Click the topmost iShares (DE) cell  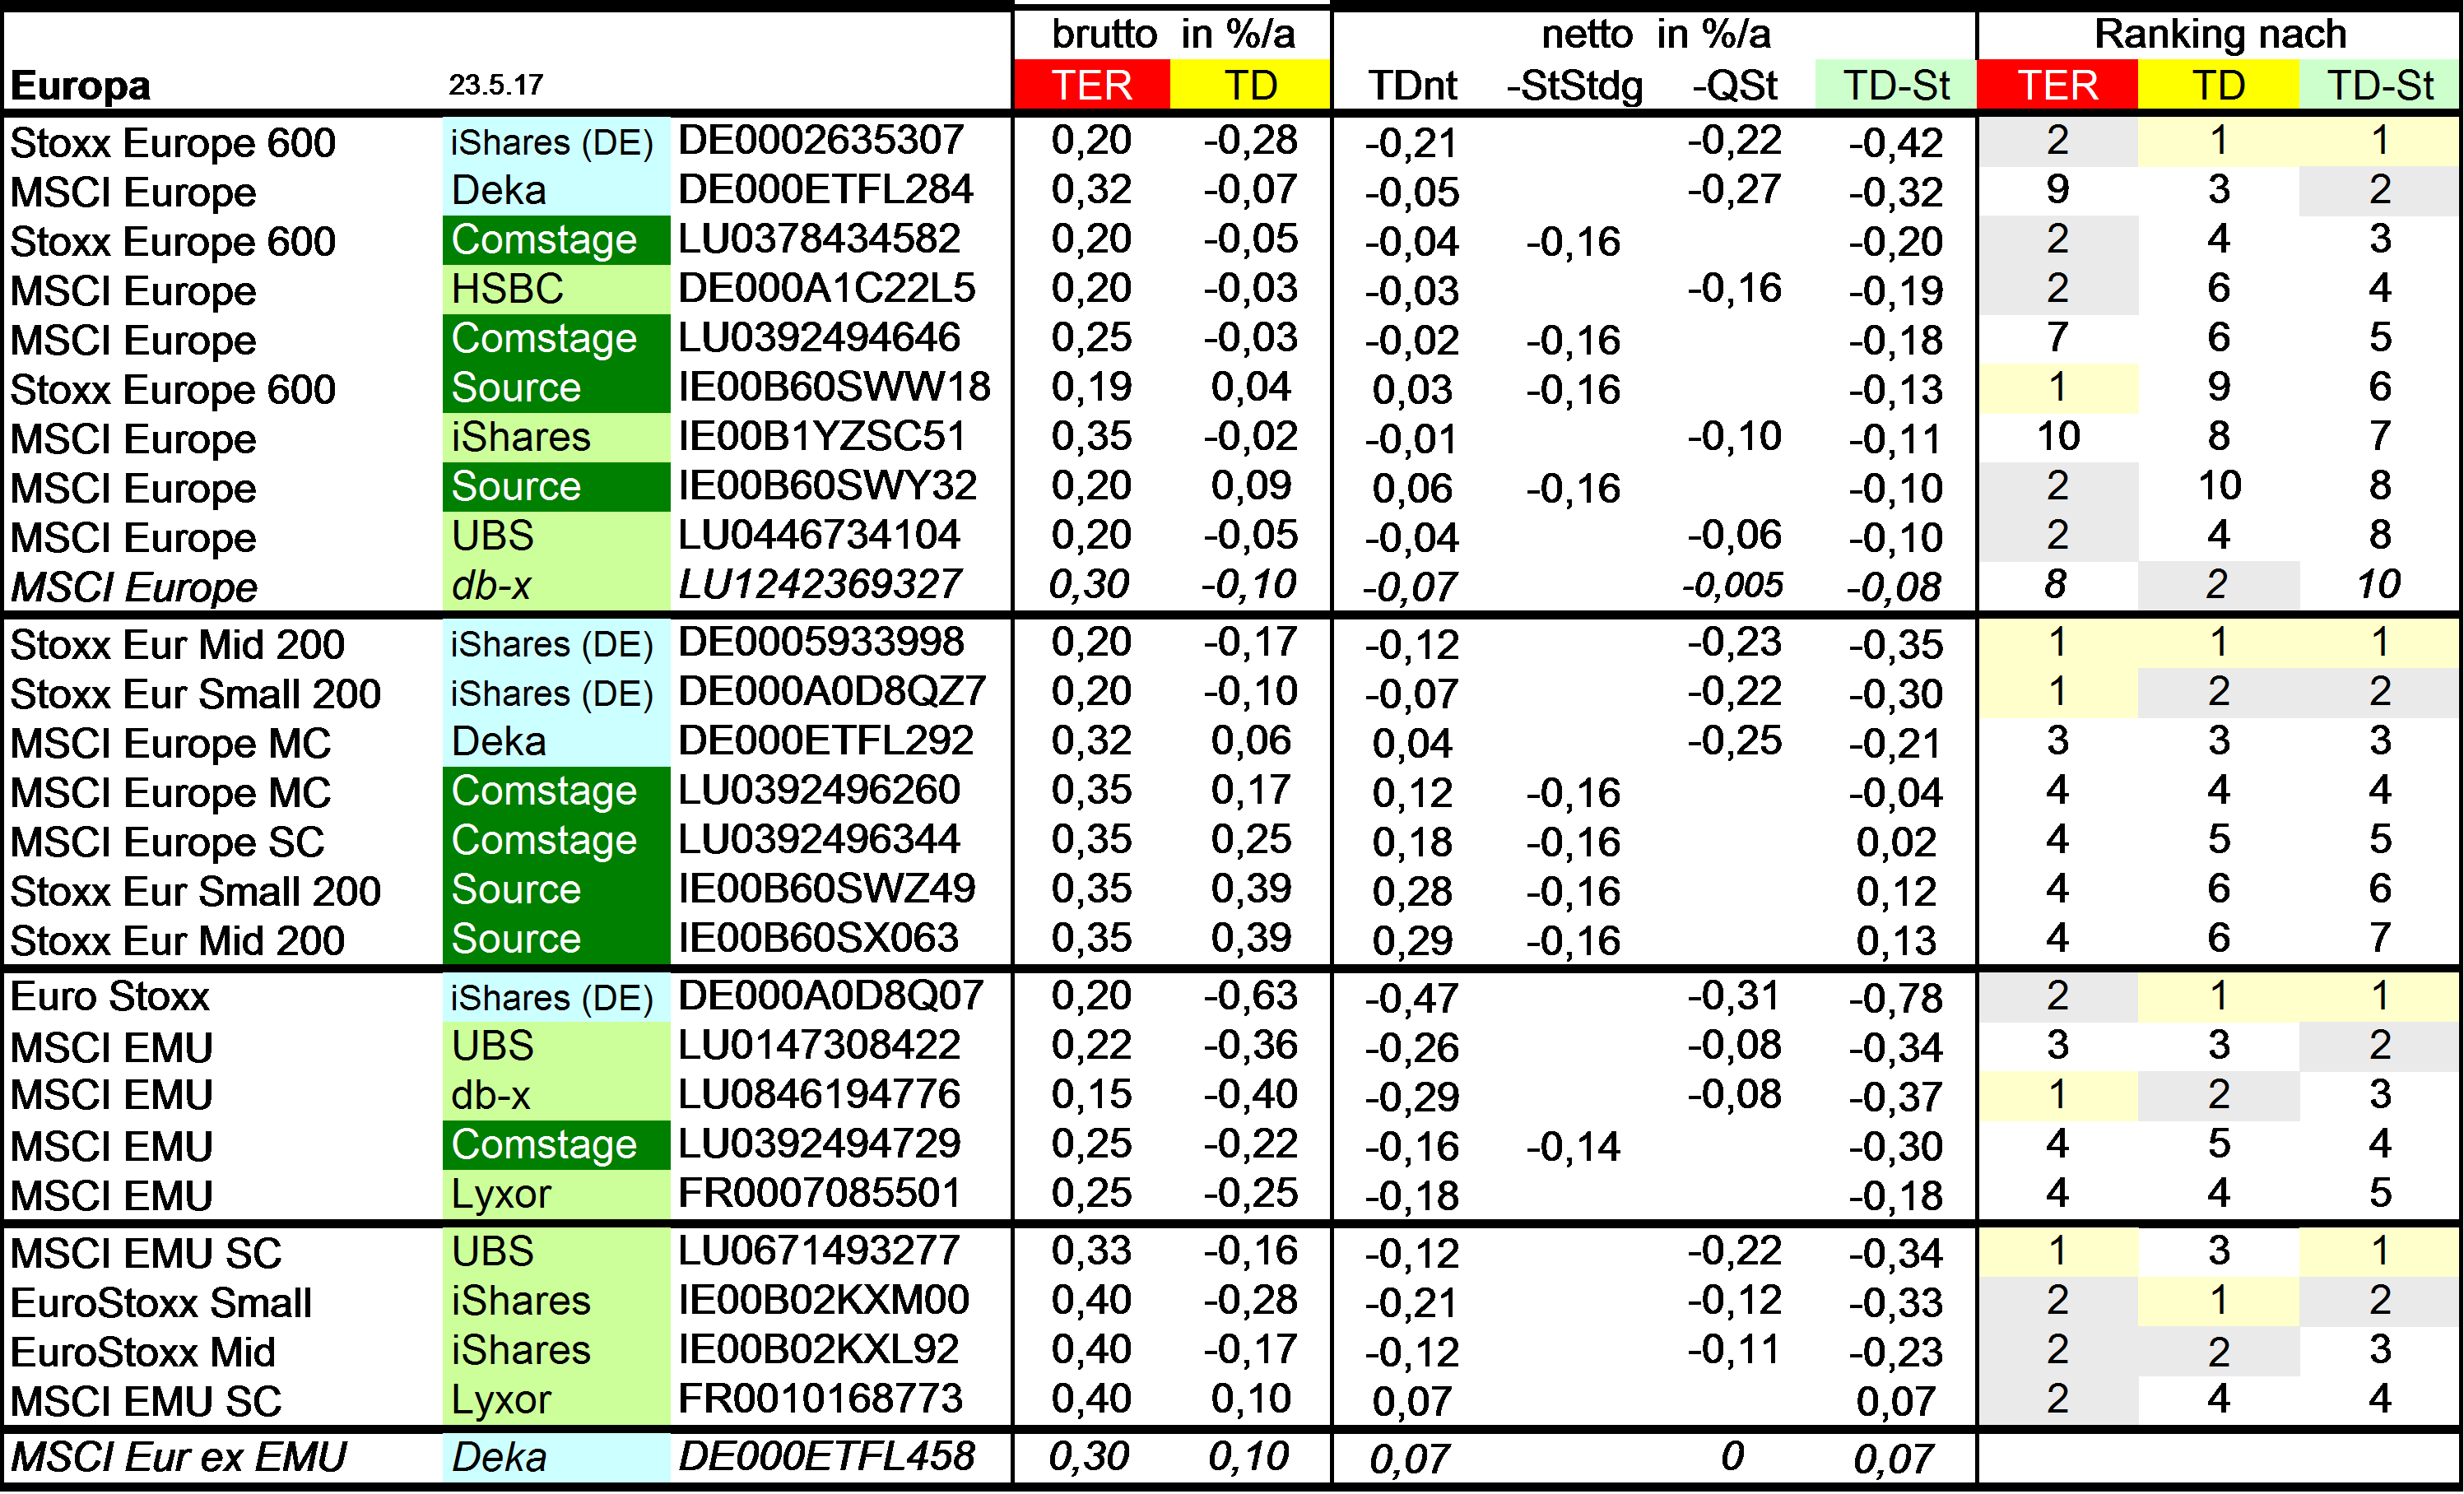click(x=556, y=142)
